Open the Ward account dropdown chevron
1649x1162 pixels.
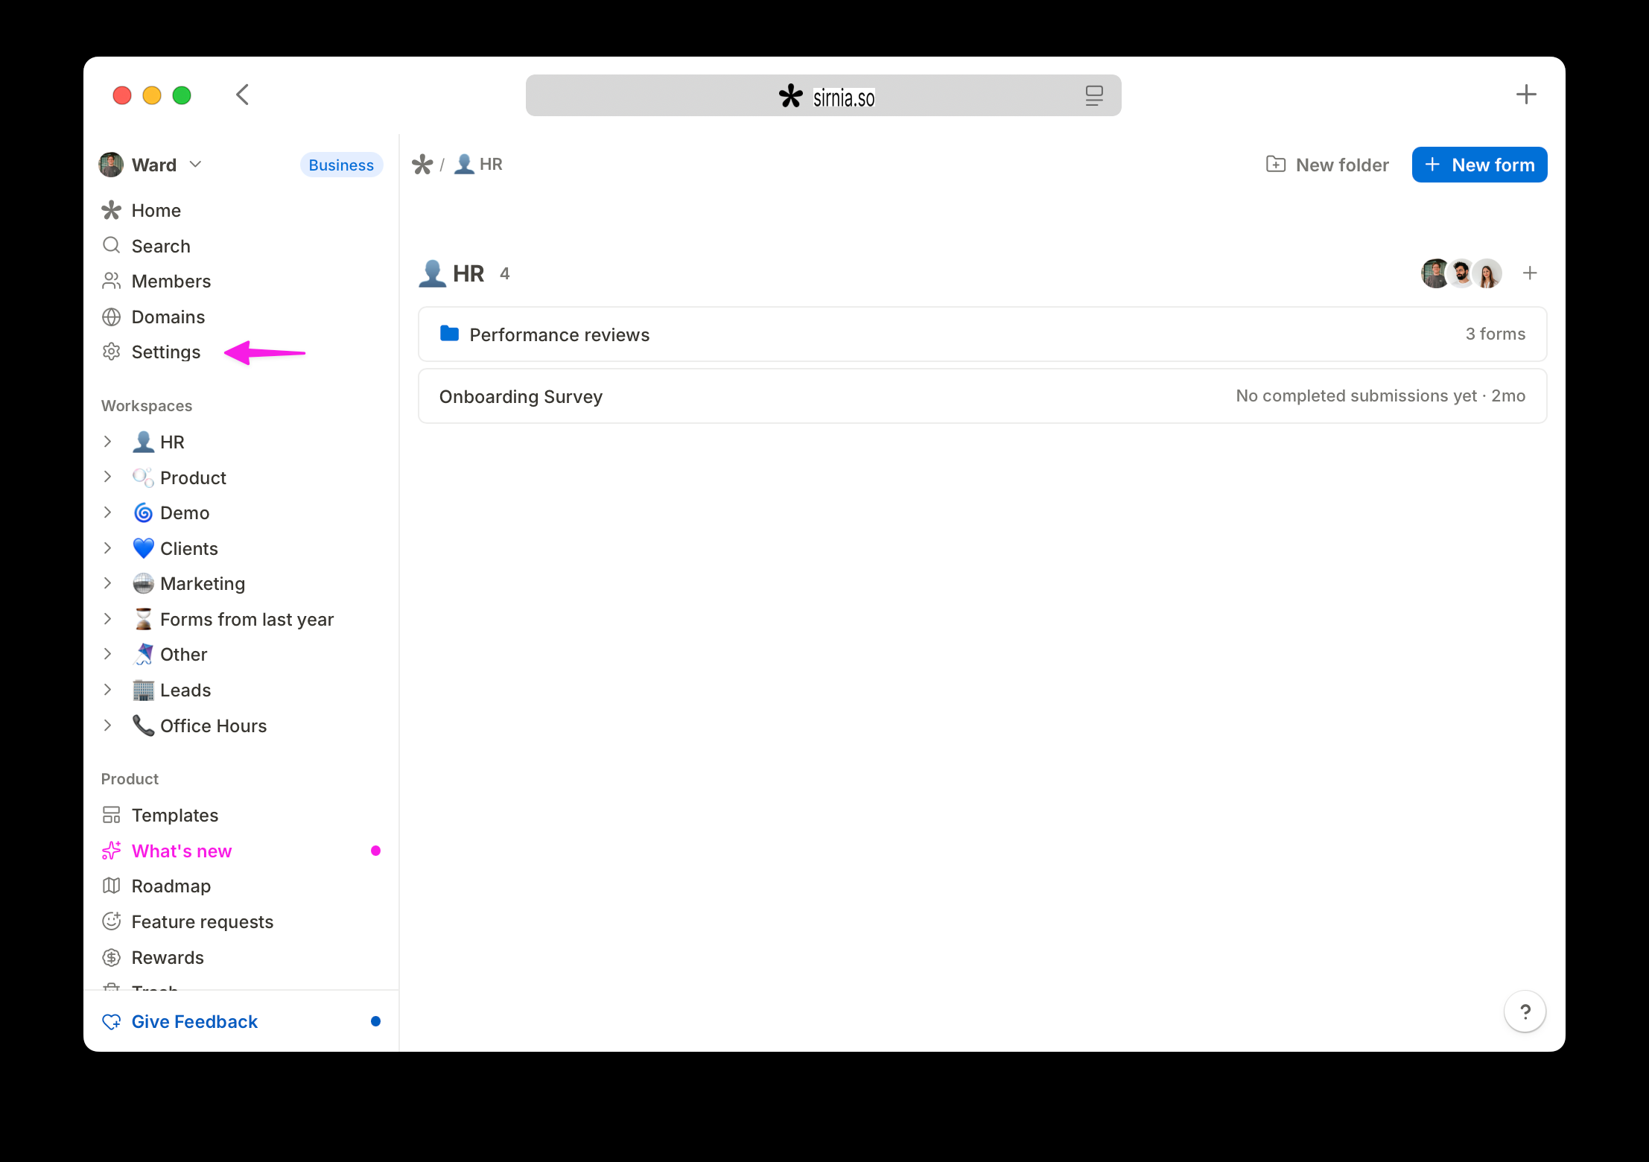pyautogui.click(x=195, y=165)
